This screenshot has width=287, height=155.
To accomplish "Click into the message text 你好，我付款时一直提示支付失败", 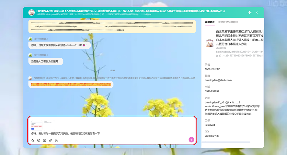I will point(65,133).
